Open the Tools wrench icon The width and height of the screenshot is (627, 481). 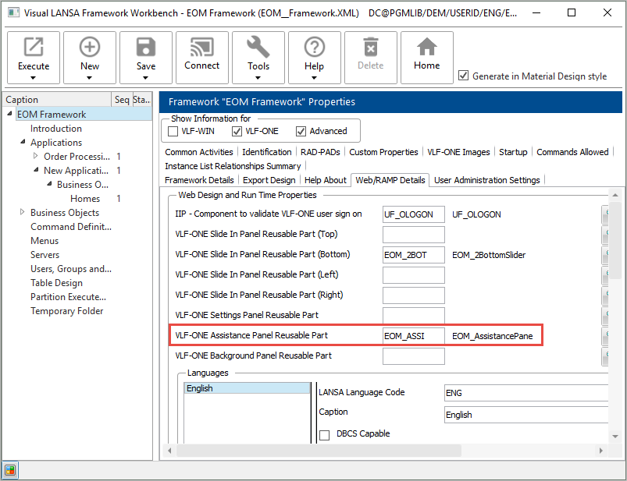(x=258, y=48)
